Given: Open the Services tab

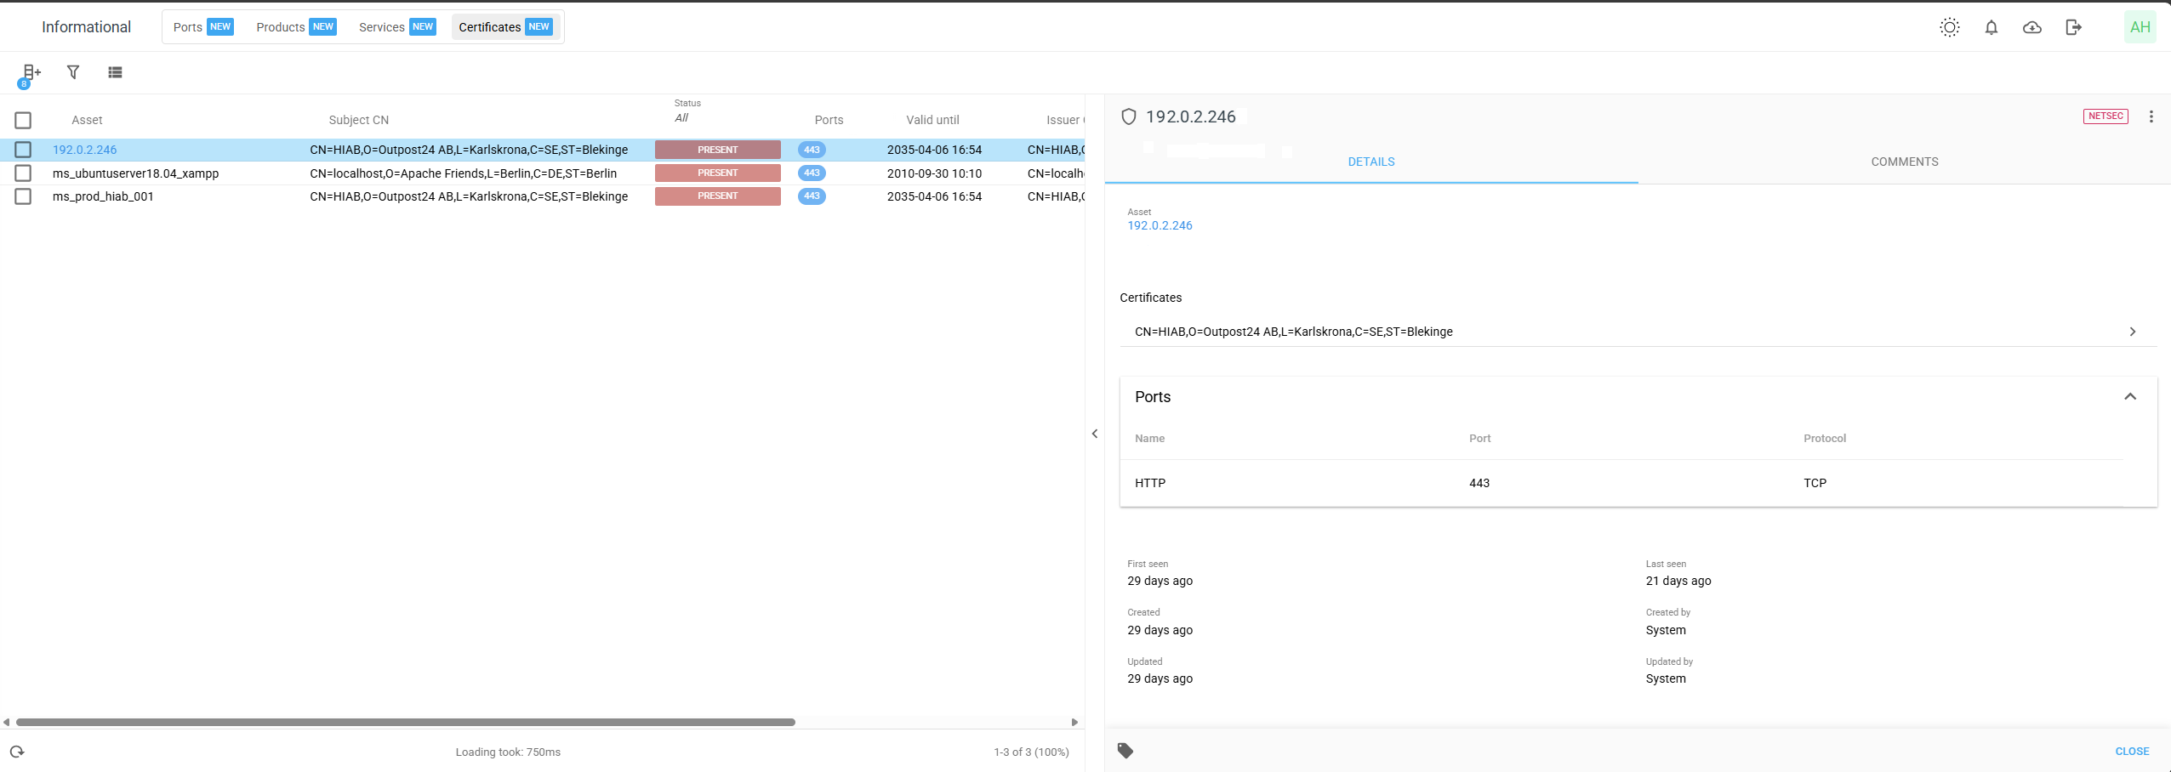Looking at the screenshot, I should click(x=396, y=27).
